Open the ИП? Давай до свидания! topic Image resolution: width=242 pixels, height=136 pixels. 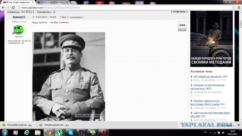[x=208, y=76]
